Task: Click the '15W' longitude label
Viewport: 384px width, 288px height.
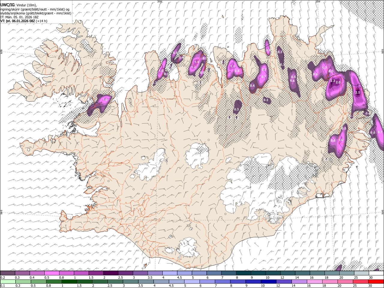Action: coord(318,1)
